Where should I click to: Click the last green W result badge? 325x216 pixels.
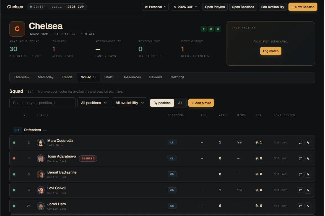click(x=218, y=29)
